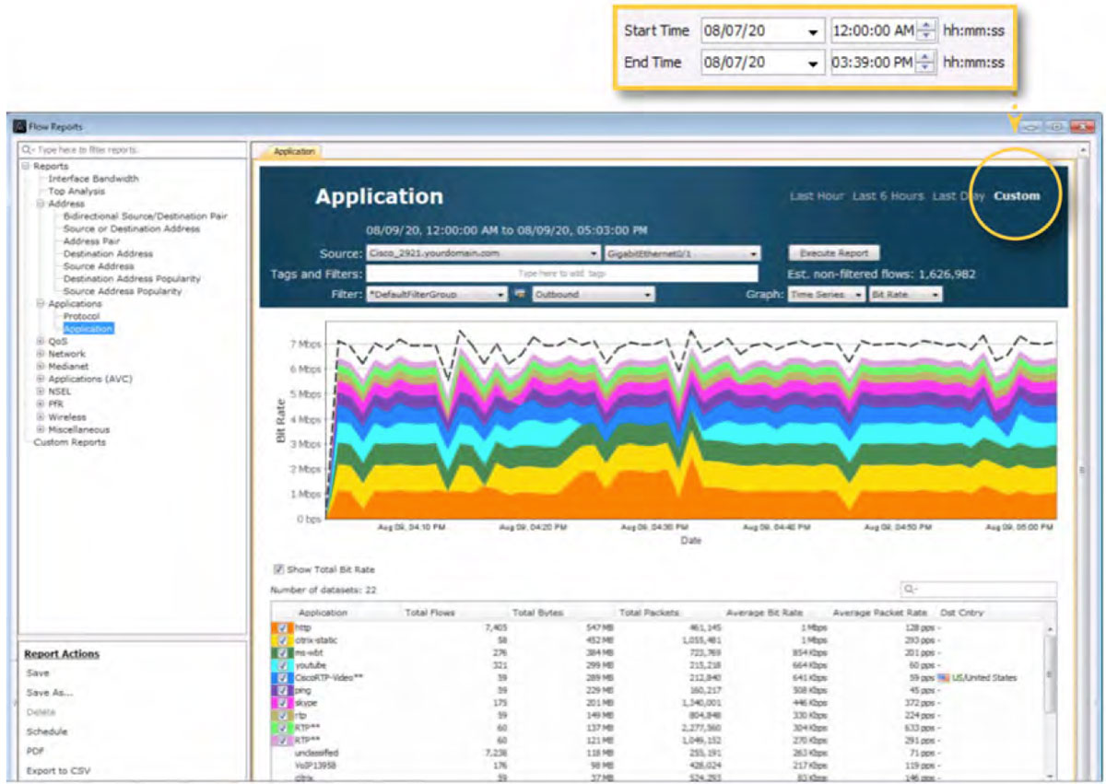Click the Execute Report button
Viewport: 1106px width, 784px height.
(834, 252)
